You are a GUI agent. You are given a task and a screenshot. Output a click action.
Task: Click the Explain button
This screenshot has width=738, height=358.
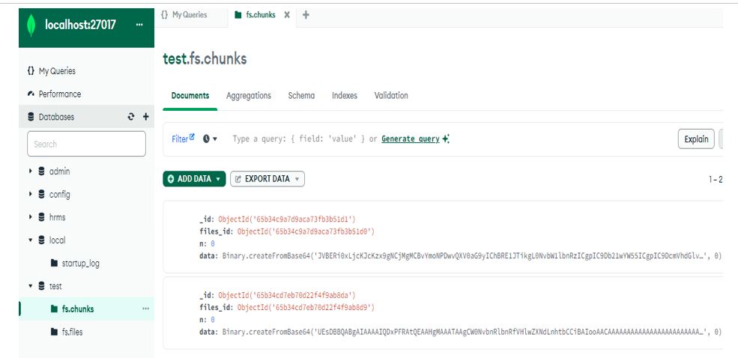pos(696,139)
